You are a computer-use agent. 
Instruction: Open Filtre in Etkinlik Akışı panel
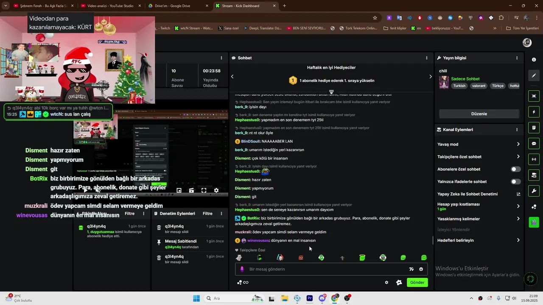[x=129, y=213]
